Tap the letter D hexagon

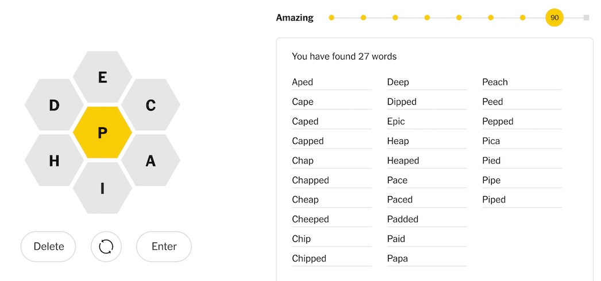coord(54,105)
